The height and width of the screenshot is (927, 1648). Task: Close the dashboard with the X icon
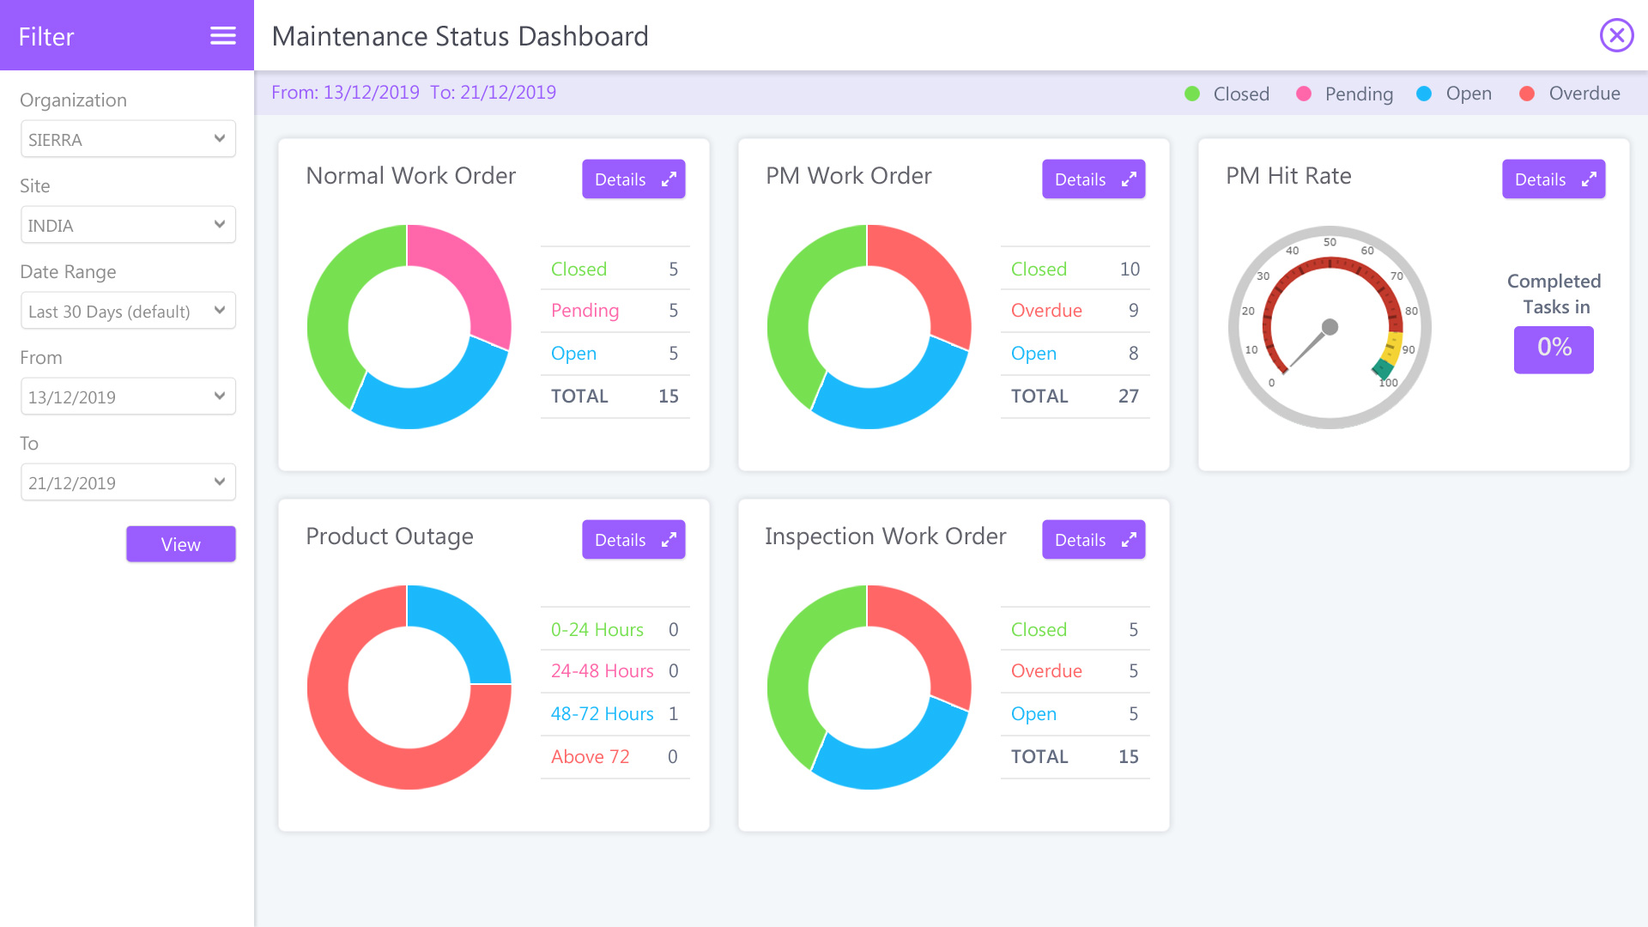[1616, 35]
